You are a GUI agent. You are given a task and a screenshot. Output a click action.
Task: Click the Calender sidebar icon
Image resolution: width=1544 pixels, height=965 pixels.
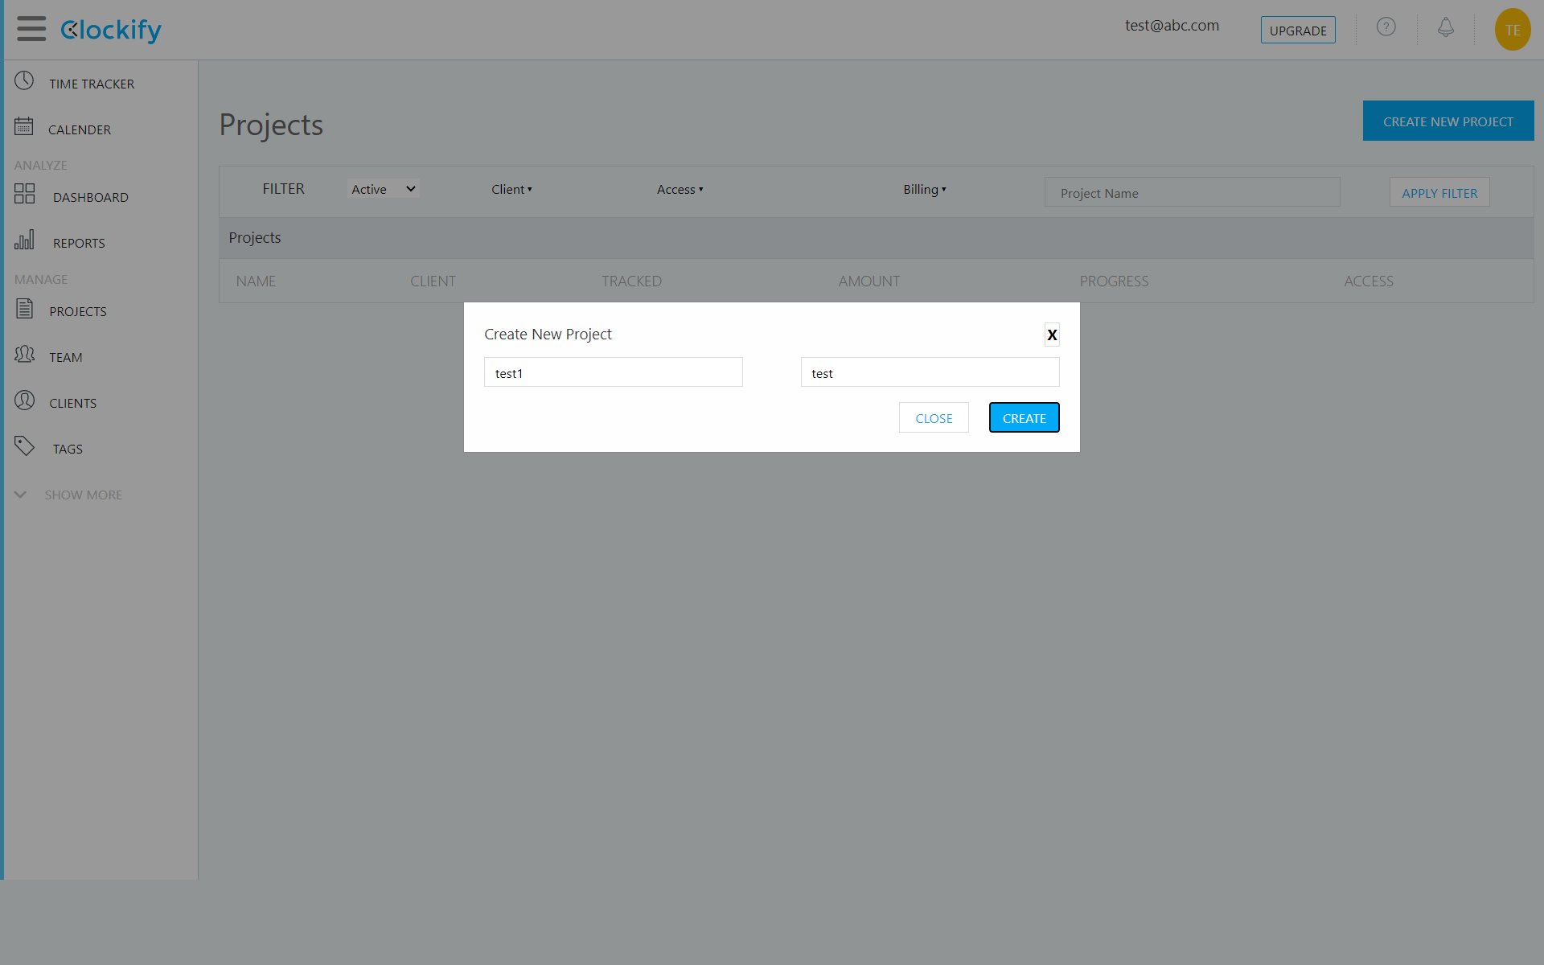(x=24, y=126)
